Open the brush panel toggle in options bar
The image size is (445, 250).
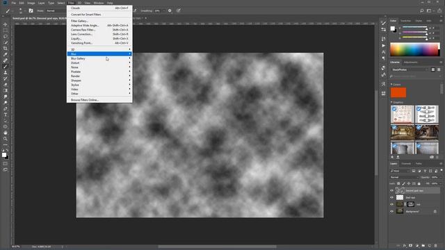31,10
